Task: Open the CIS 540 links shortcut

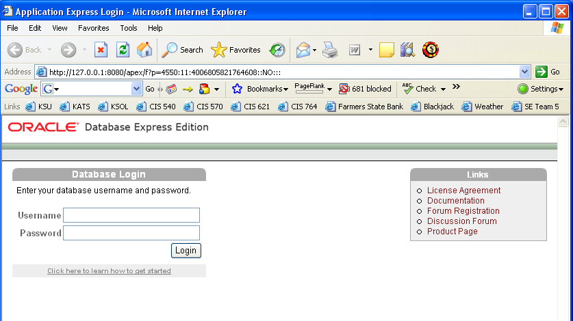Action: pos(155,107)
